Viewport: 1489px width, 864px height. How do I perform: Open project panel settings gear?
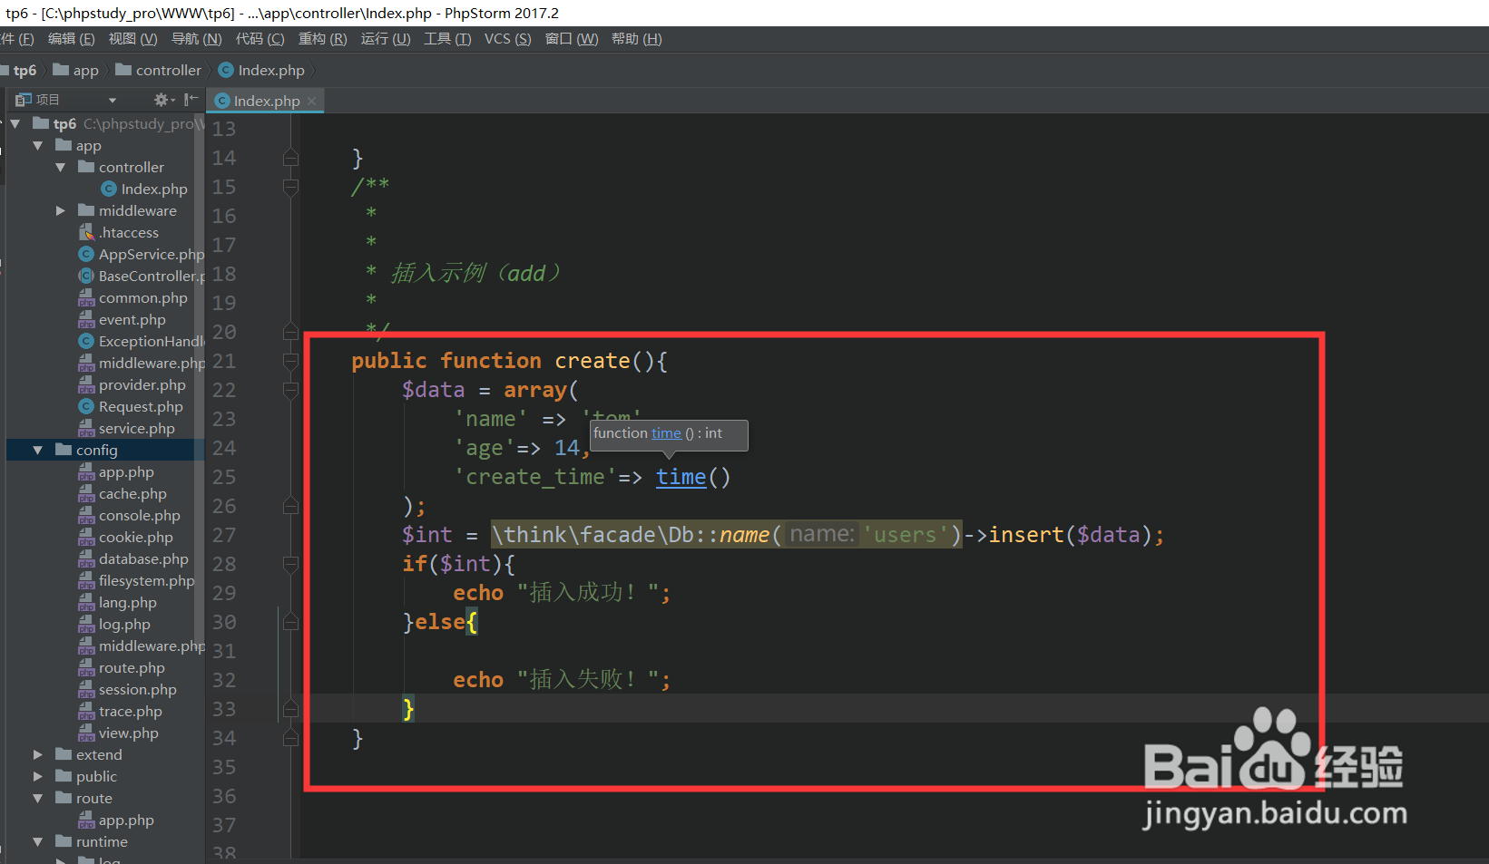tap(163, 100)
